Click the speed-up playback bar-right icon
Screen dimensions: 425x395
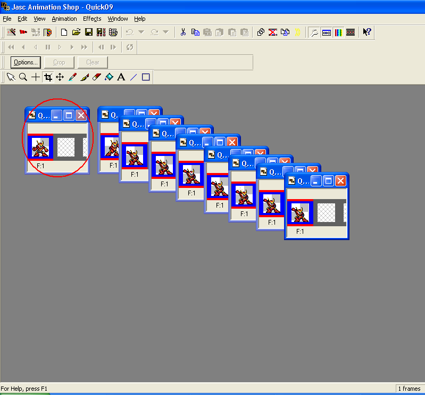coord(113,47)
